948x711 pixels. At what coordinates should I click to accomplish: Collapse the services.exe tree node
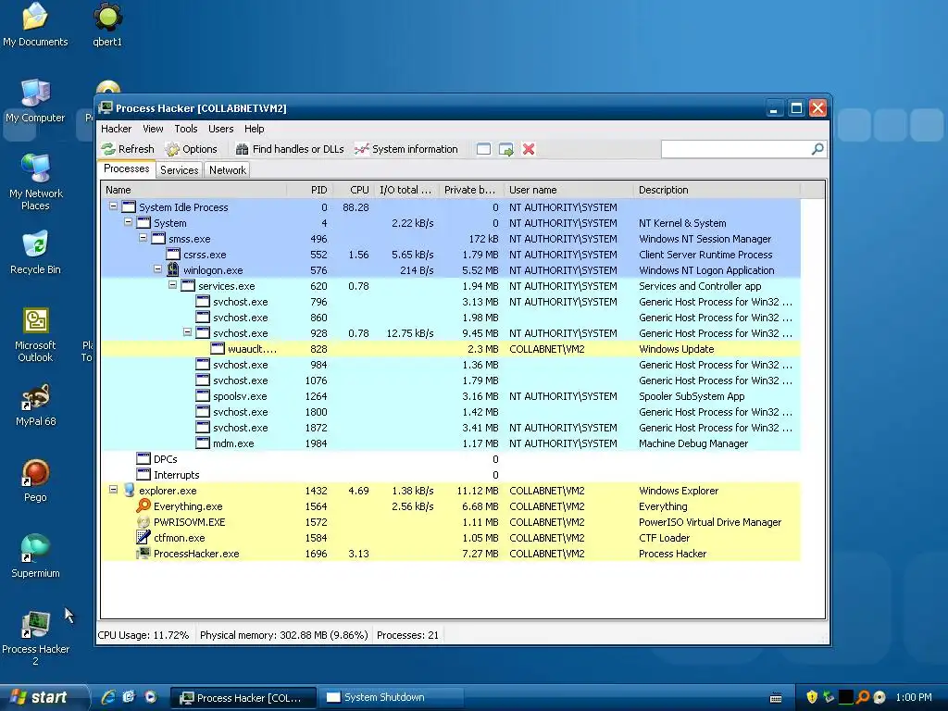pyautogui.click(x=172, y=285)
